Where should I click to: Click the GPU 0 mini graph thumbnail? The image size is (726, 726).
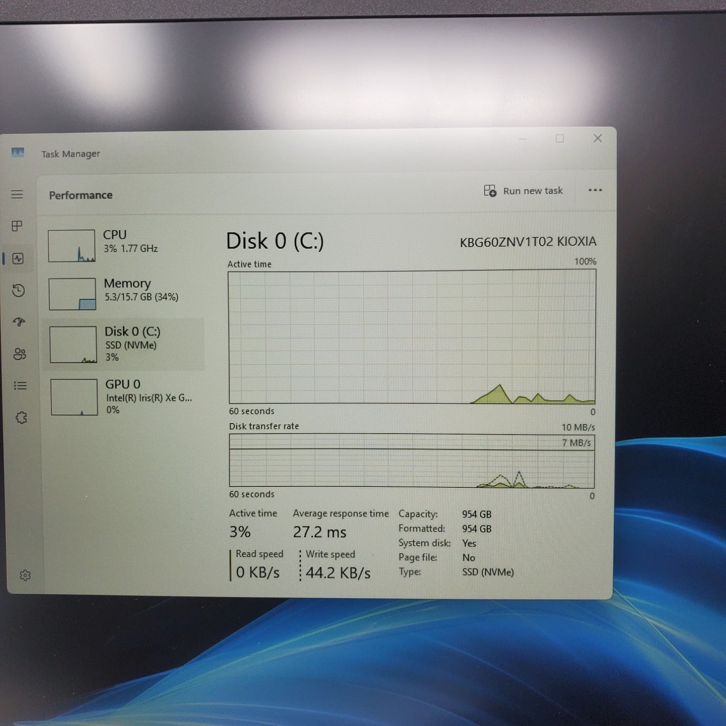coord(75,397)
